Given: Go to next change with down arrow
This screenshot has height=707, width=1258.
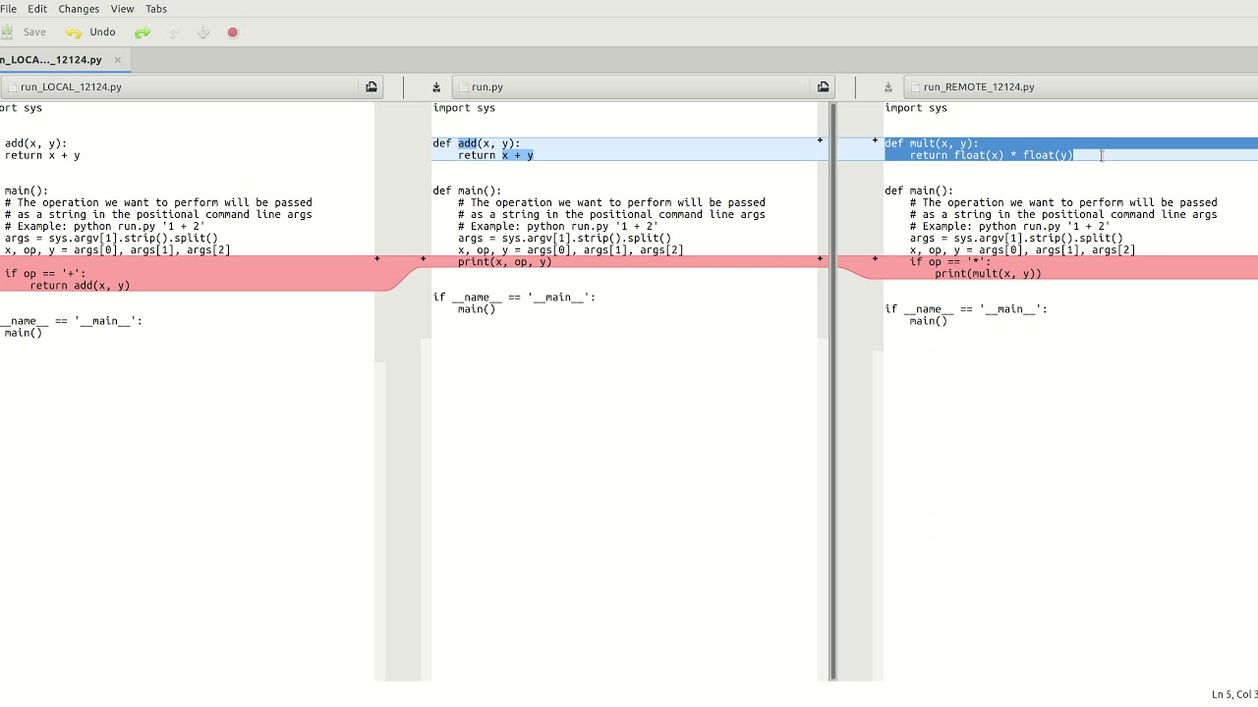Looking at the screenshot, I should point(203,32).
